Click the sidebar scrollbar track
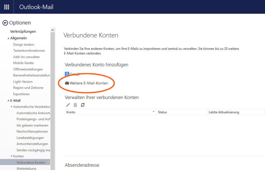Viewport: 265px width, 170px height. pyautogui.click(x=53, y=101)
